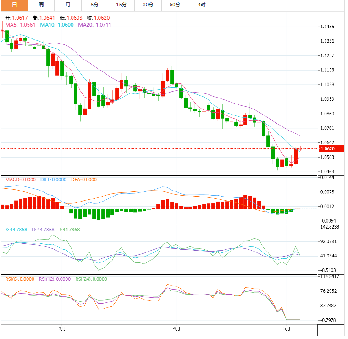The width and height of the screenshot is (348, 339).
Task: Click the 1.1257 price axis label
Action: [x=327, y=55]
